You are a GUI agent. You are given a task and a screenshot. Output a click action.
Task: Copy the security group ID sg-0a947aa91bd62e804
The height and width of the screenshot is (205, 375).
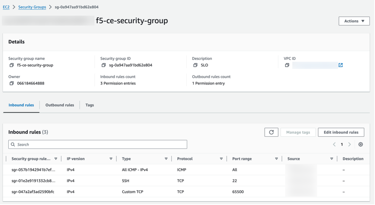[104, 65]
